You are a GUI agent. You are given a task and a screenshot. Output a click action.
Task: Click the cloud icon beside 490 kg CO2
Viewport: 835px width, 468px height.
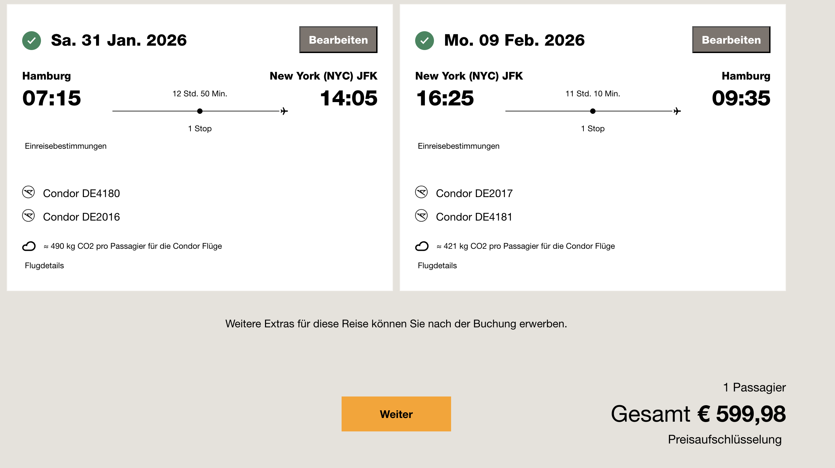(x=29, y=246)
